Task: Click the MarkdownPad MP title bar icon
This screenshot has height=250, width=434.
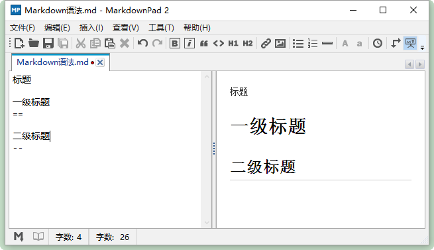Action: [16, 10]
